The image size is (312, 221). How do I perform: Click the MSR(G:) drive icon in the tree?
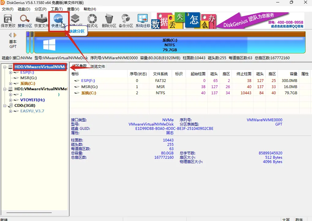(x=16, y=78)
